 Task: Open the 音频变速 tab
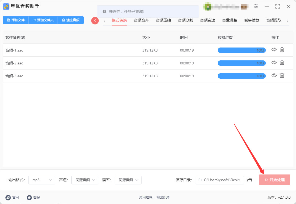[x=208, y=20]
